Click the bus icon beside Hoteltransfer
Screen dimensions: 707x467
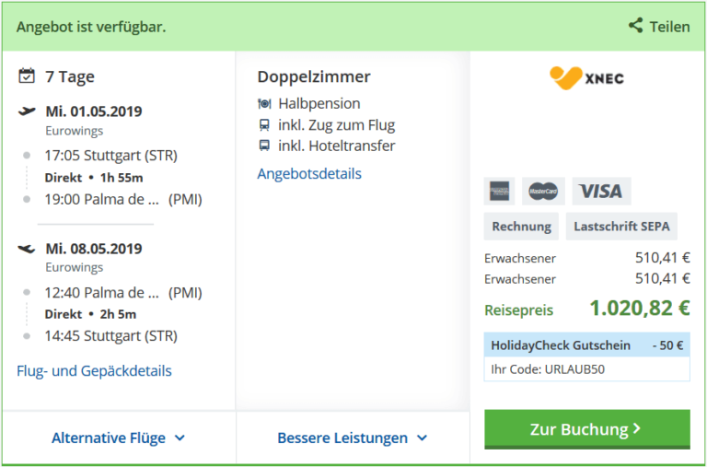(264, 146)
